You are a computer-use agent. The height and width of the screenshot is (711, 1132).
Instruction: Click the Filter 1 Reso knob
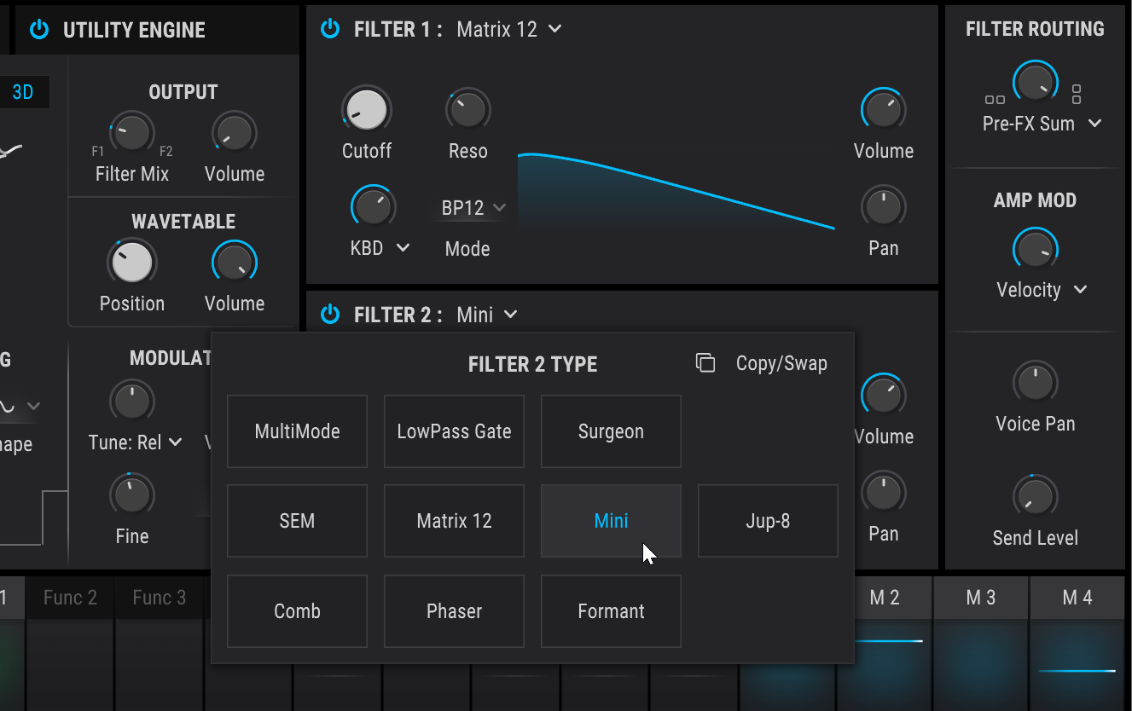[x=467, y=110]
